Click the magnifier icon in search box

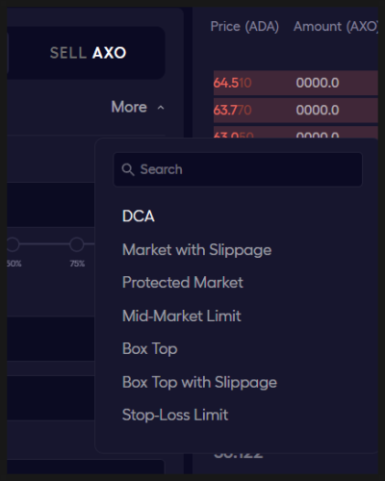coord(128,169)
